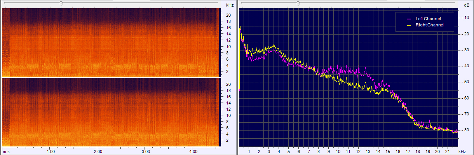
Task: Select the Left Channel legend label
Action: (428, 19)
